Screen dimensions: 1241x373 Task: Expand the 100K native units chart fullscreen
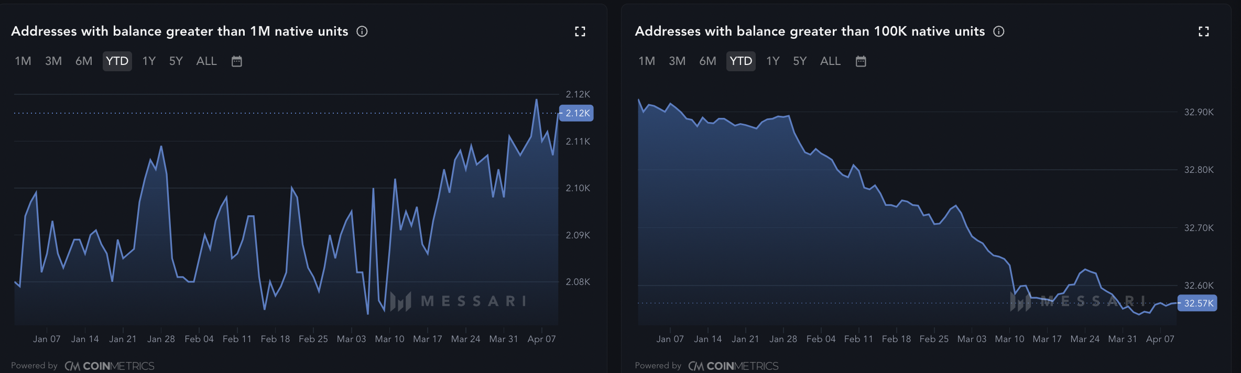[x=1203, y=31]
